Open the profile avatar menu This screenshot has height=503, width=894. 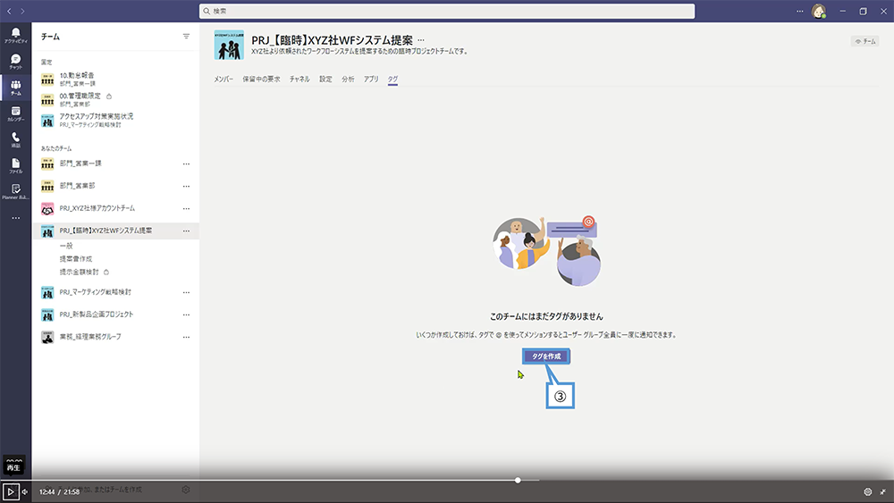[819, 12]
